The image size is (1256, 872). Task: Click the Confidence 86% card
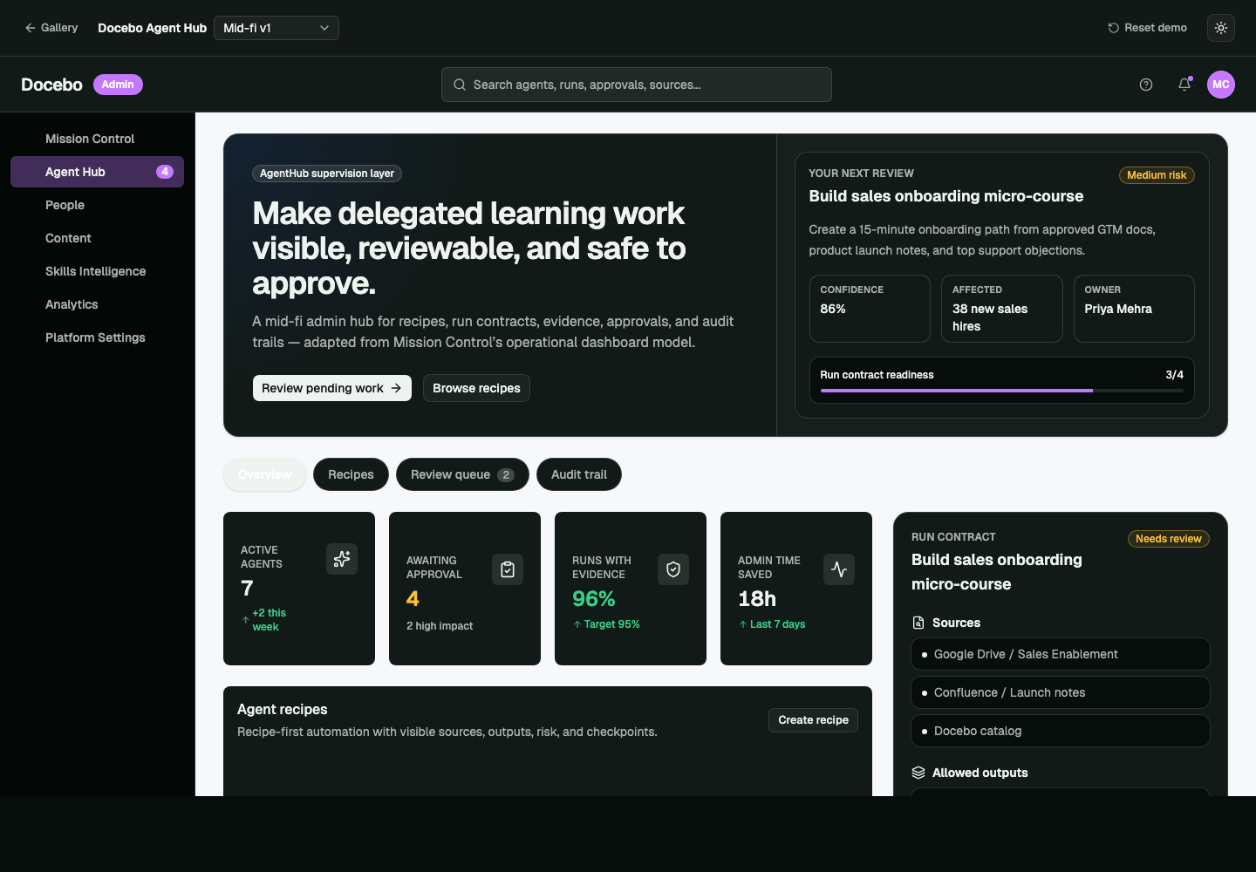pos(870,309)
